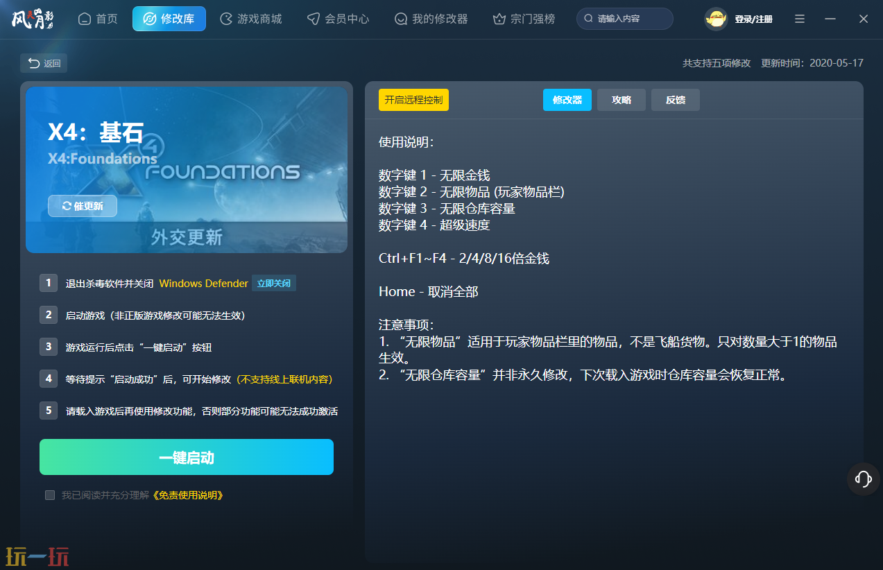Click the X4:Foundations subtitle text
Screen dimensions: 883x570
point(103,159)
